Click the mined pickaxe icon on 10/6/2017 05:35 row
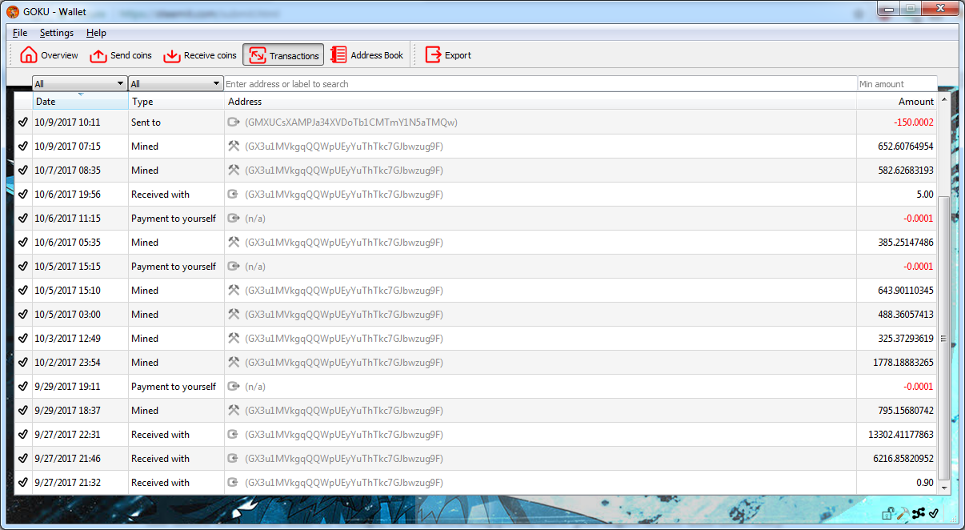Image resolution: width=965 pixels, height=530 pixels. click(234, 243)
